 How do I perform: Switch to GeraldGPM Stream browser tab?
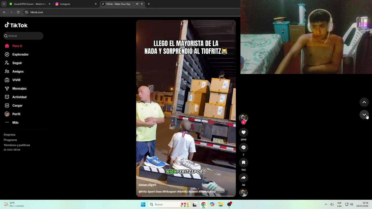point(30,4)
